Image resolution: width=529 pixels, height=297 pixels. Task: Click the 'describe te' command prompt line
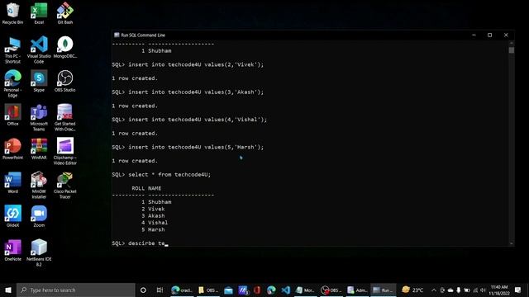140,243
